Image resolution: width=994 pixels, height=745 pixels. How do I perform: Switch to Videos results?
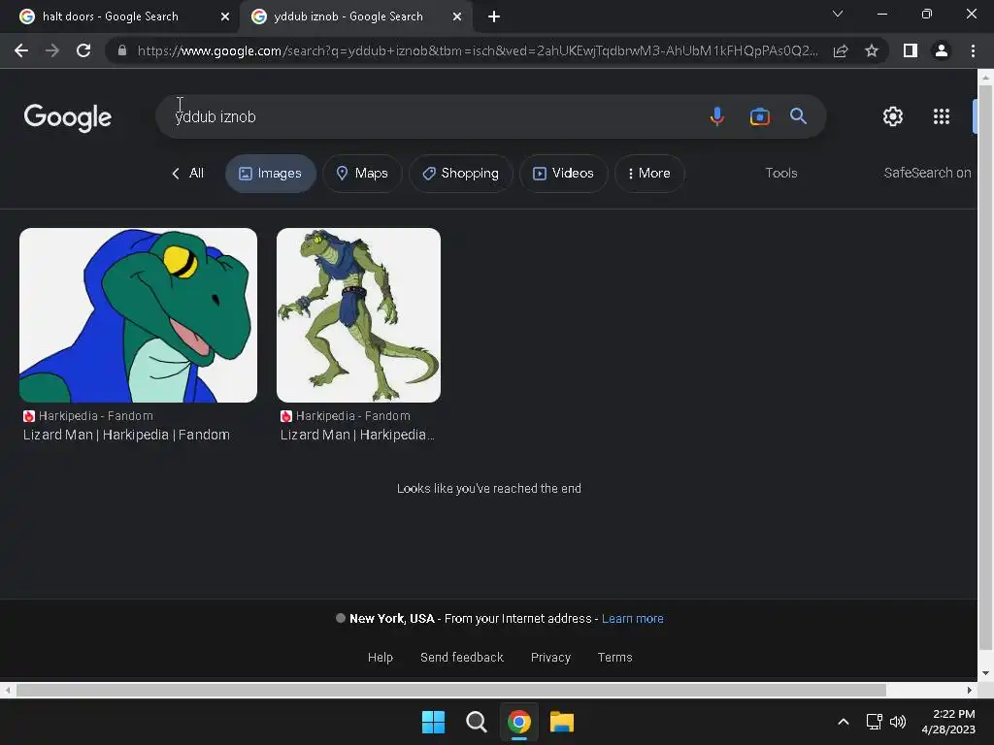(x=564, y=173)
